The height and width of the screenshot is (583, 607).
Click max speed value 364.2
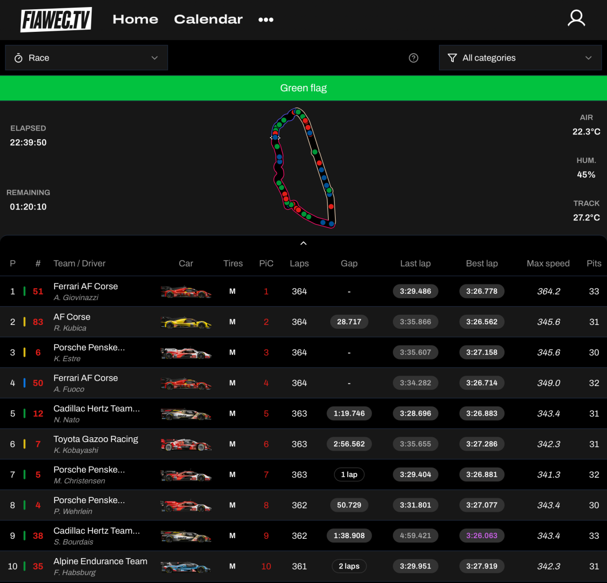[548, 291]
